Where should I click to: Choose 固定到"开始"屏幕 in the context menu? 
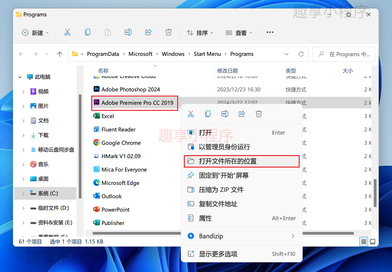(242, 175)
